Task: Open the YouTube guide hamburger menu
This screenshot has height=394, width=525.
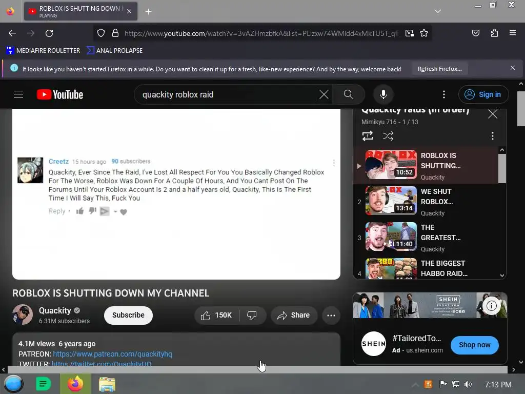Action: (18, 94)
